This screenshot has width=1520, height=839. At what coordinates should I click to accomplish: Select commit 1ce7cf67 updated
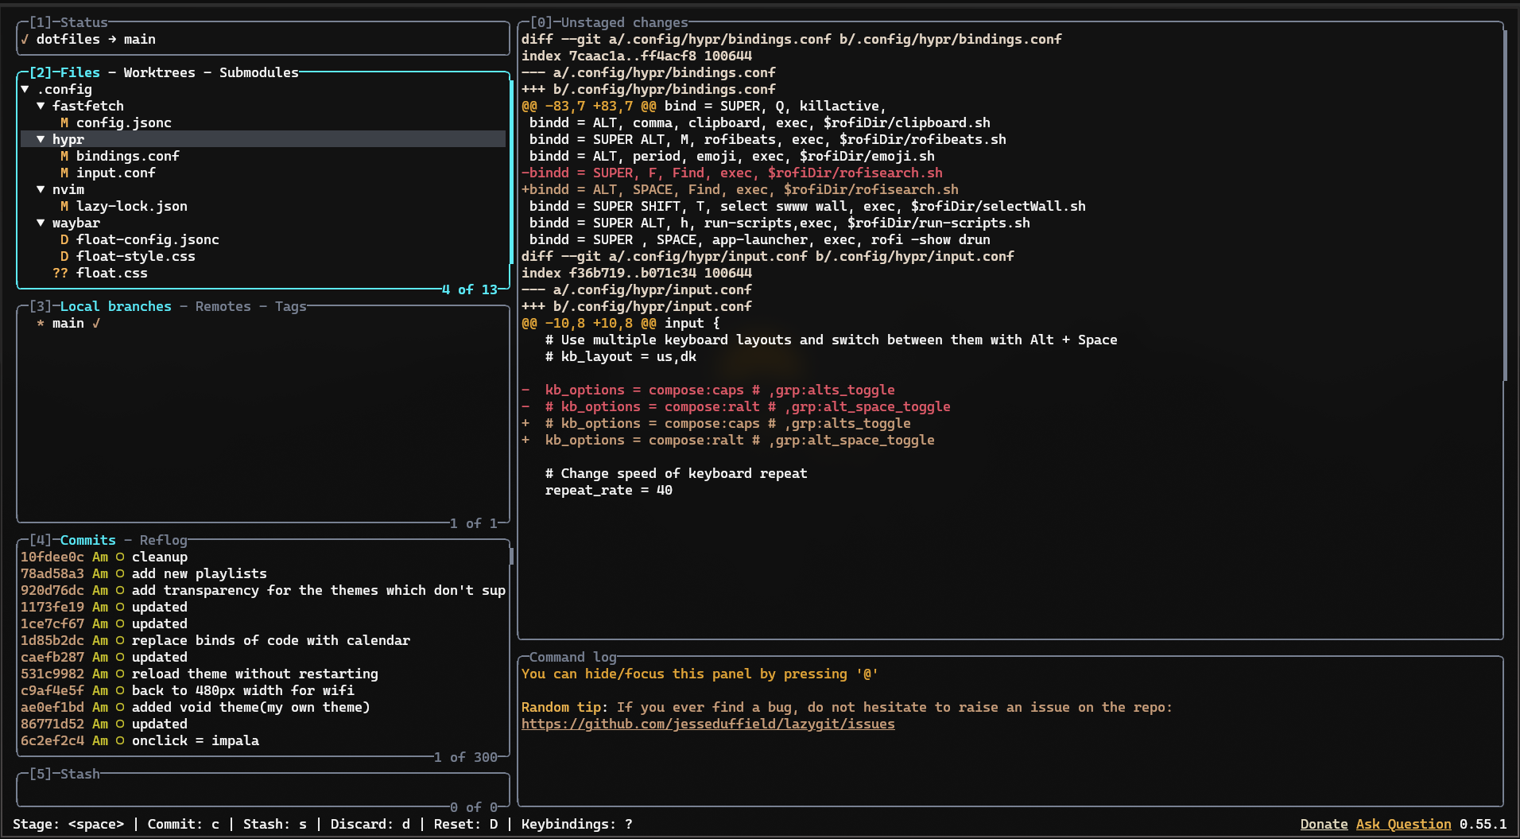(263, 623)
